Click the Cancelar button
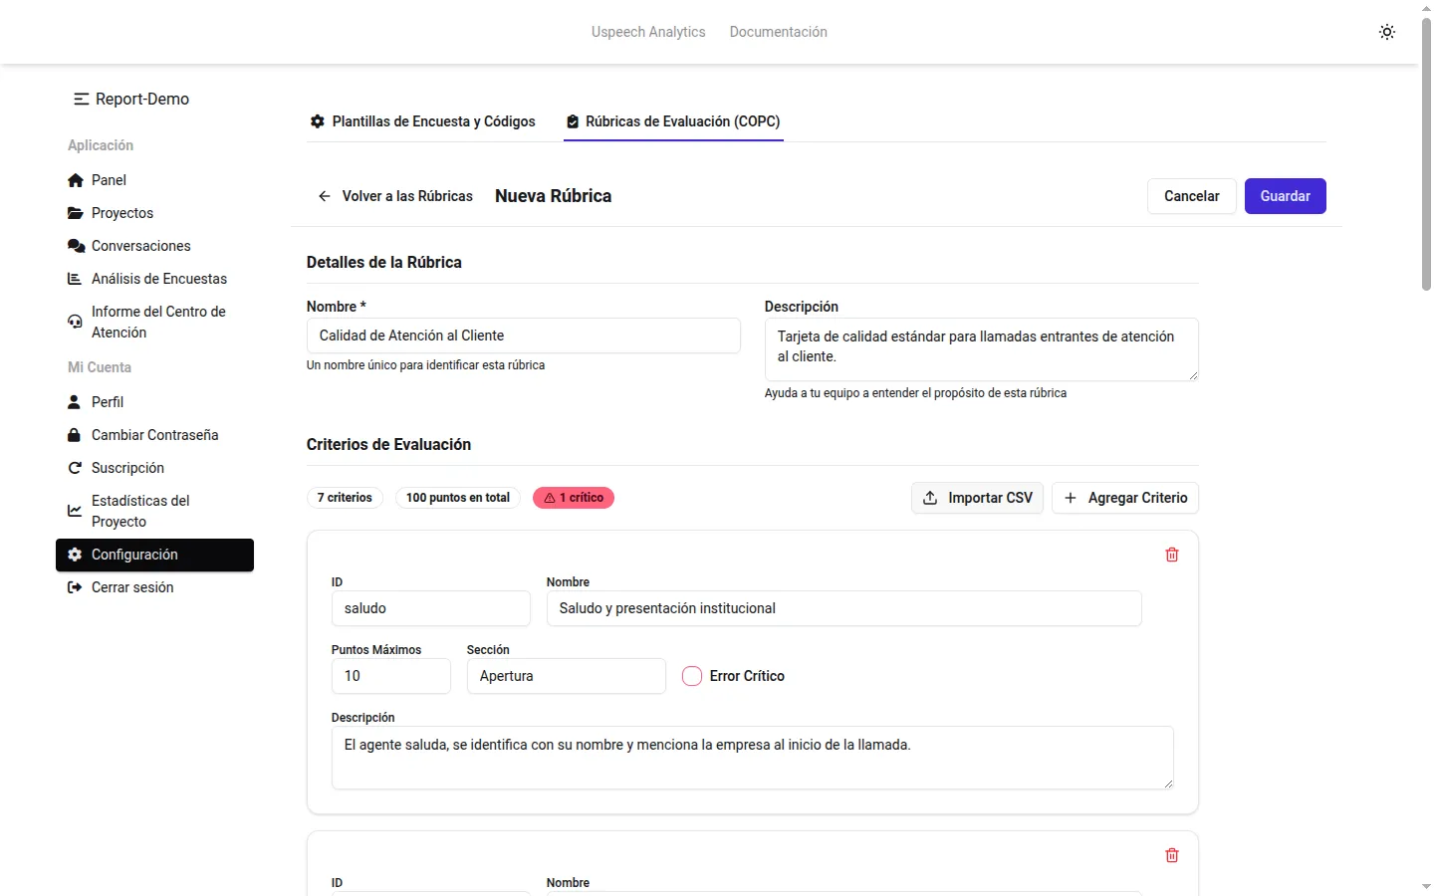Image resolution: width=1434 pixels, height=896 pixels. pyautogui.click(x=1192, y=196)
